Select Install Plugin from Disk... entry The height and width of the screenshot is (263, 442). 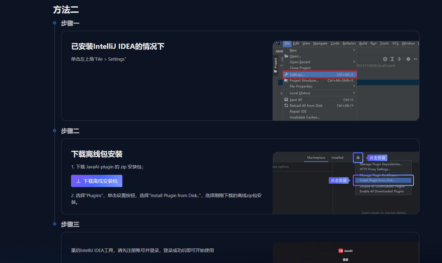[383, 180]
